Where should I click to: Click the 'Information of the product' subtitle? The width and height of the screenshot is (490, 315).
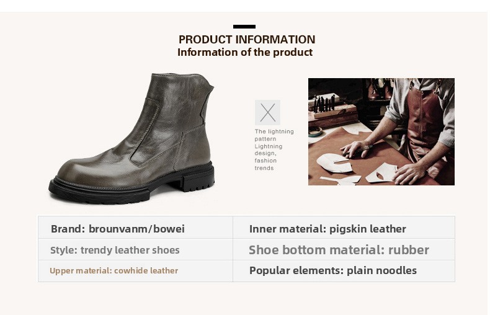click(x=245, y=52)
